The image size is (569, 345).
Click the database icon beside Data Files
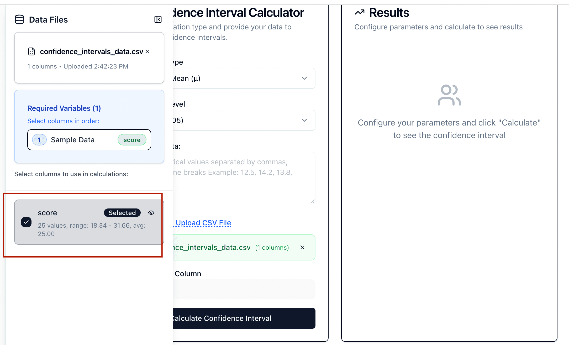click(19, 19)
